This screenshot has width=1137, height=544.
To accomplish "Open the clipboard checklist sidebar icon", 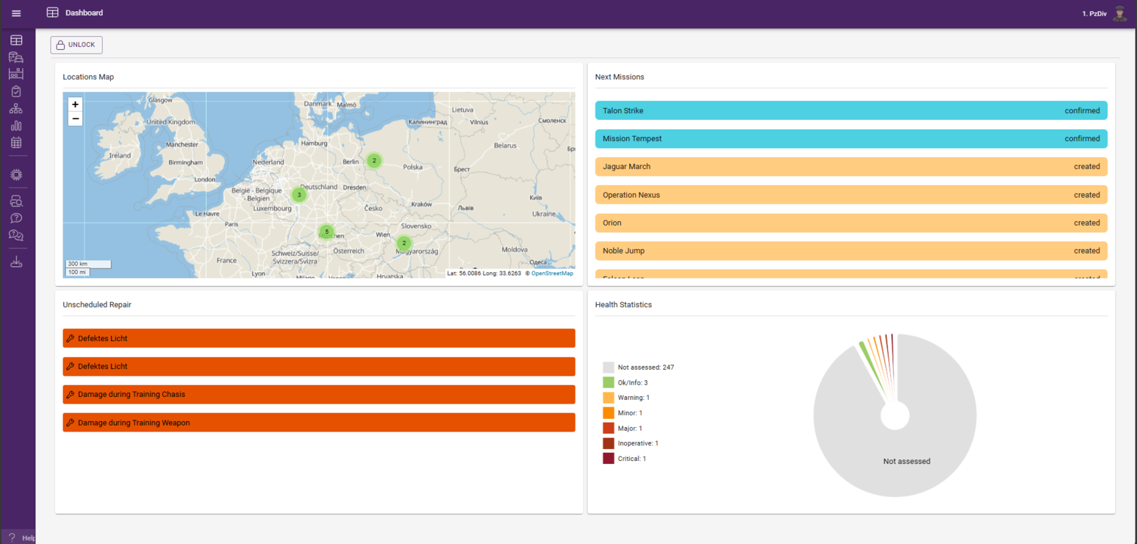I will (16, 91).
